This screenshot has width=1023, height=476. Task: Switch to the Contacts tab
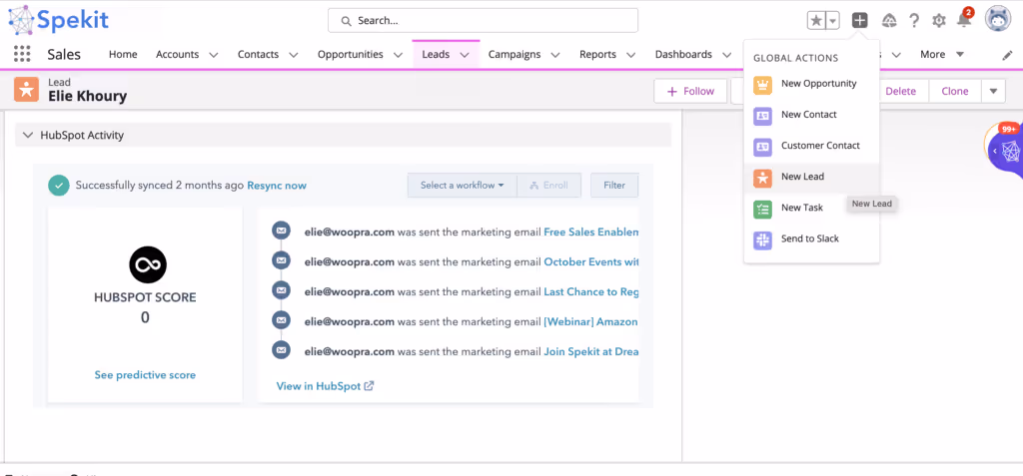[258, 54]
